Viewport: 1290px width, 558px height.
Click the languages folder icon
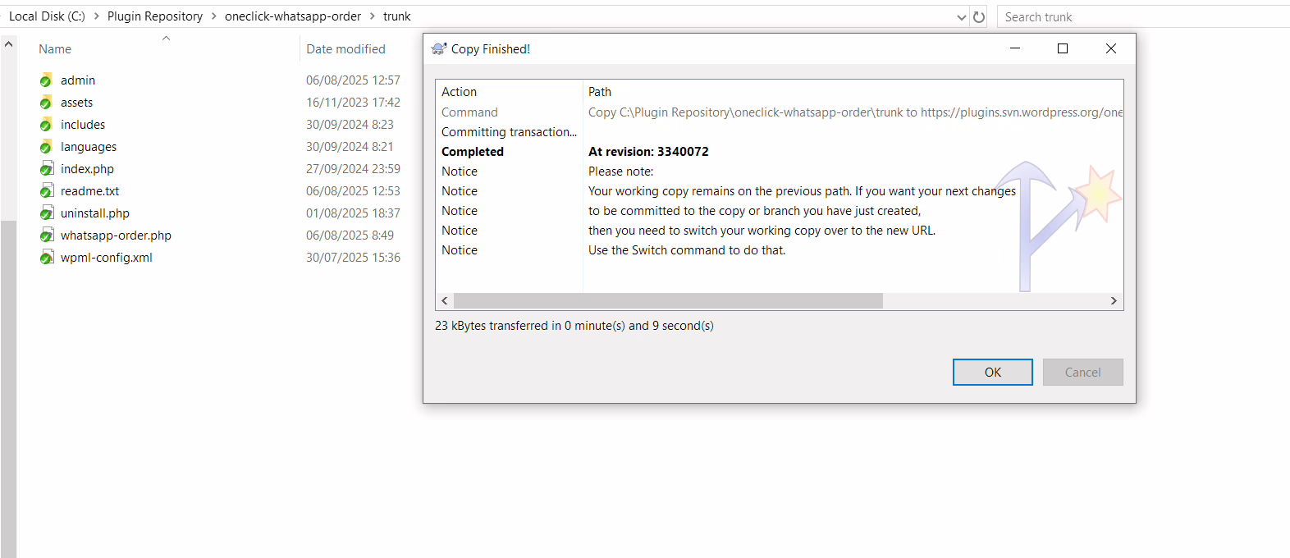46,147
